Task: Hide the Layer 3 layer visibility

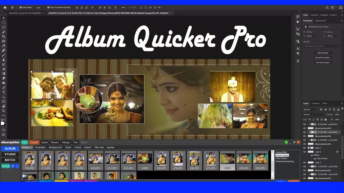Action: (x=304, y=148)
